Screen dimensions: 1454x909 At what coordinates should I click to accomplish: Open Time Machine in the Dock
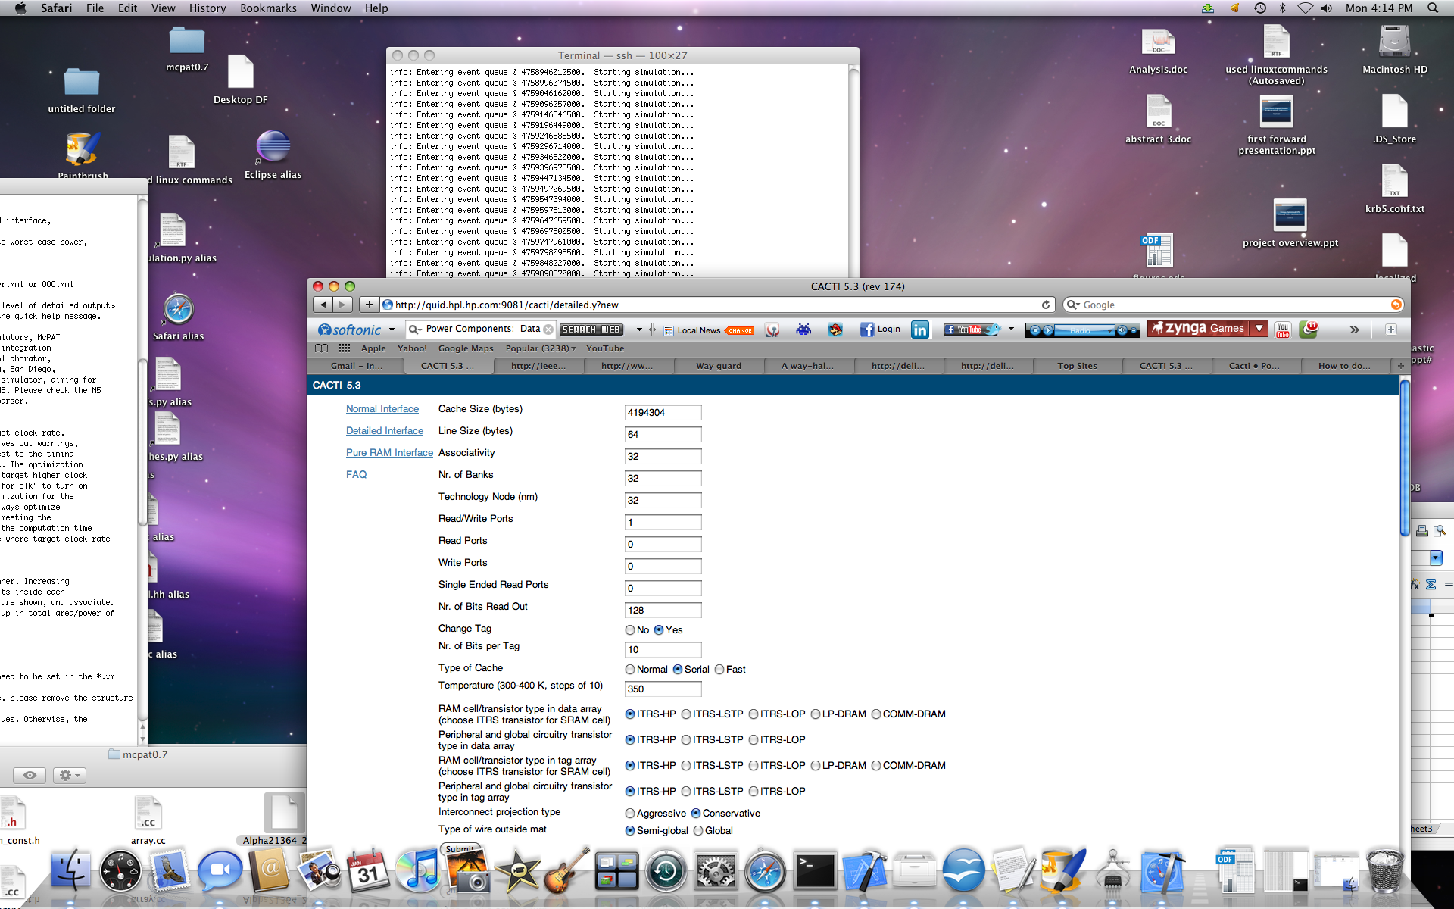pyautogui.click(x=666, y=870)
